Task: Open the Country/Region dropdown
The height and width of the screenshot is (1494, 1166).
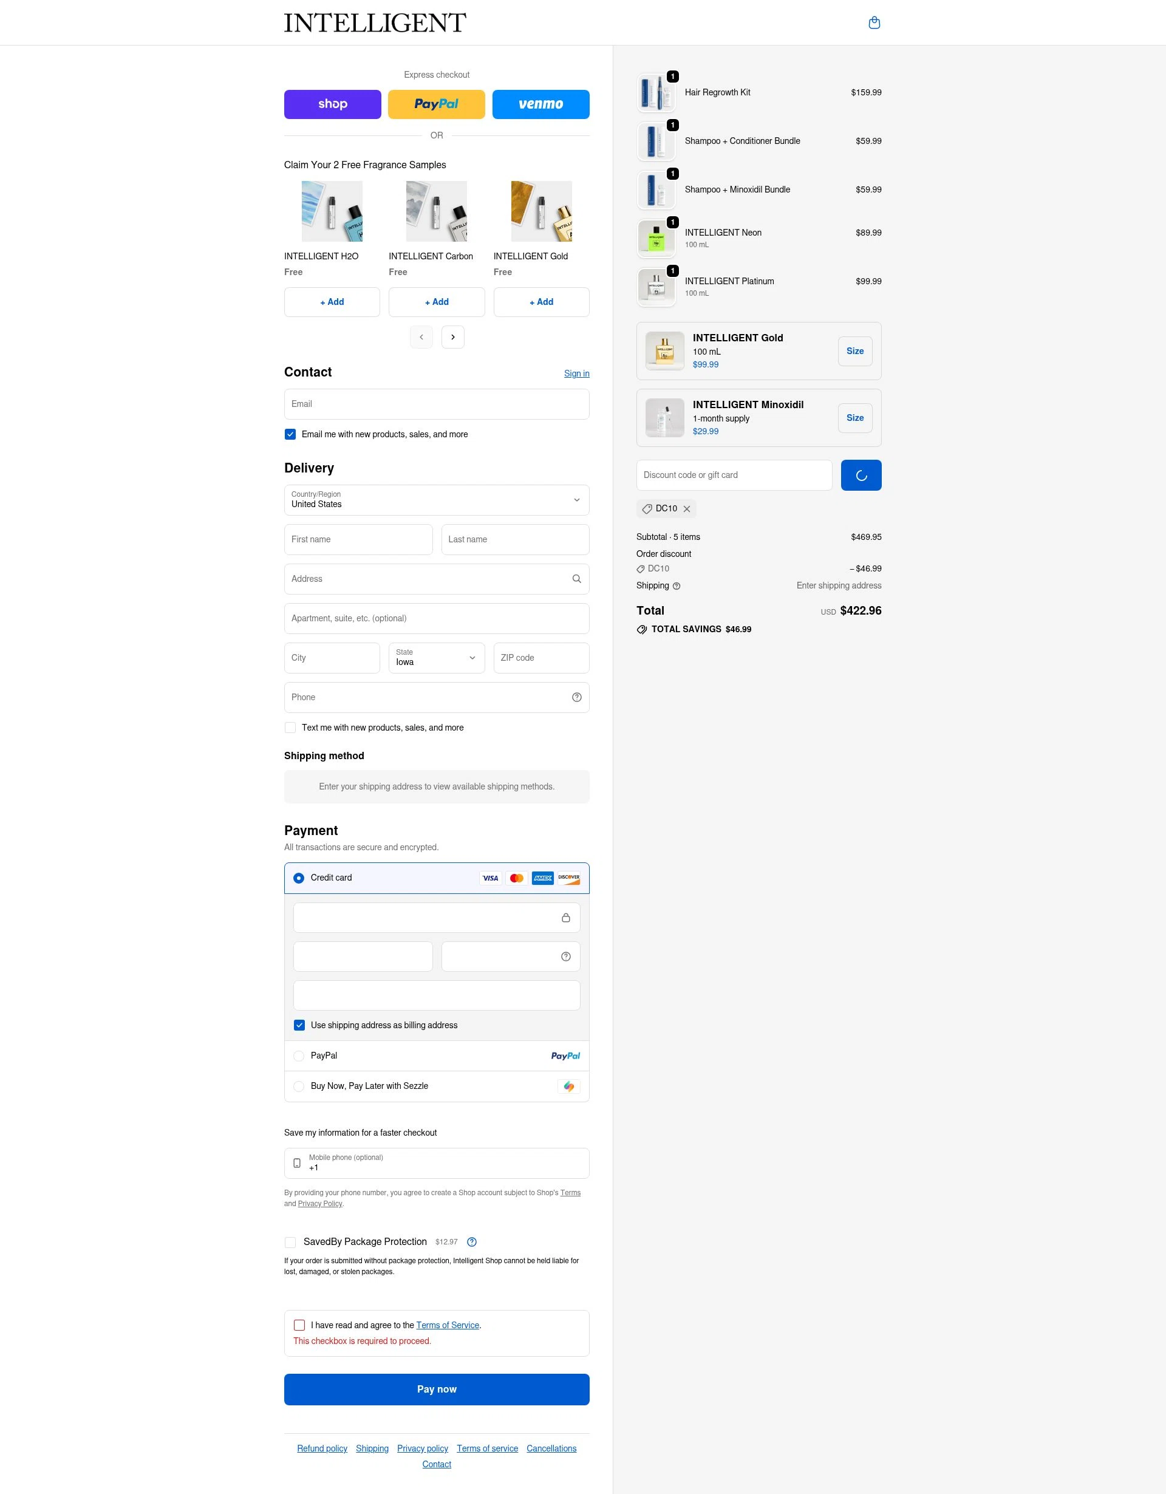Action: (436, 500)
